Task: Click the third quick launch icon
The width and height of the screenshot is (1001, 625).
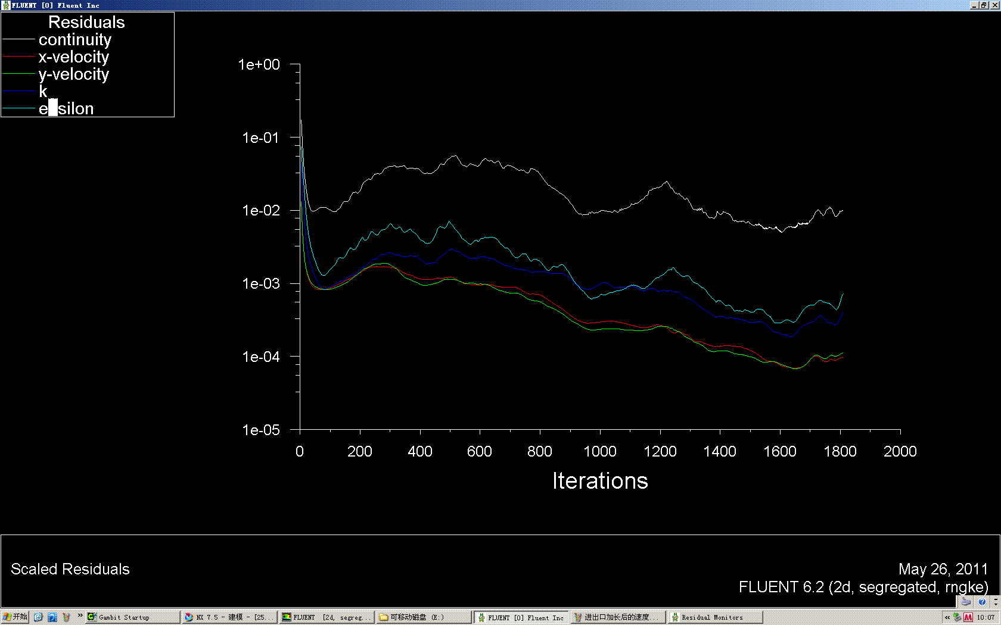Action: tap(66, 617)
